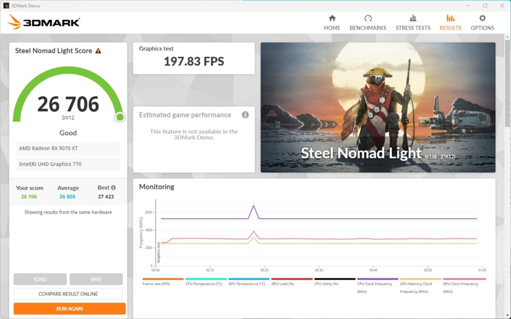Open the Home icon in navigation
Viewport: 511px width, 319px height.
point(332,18)
